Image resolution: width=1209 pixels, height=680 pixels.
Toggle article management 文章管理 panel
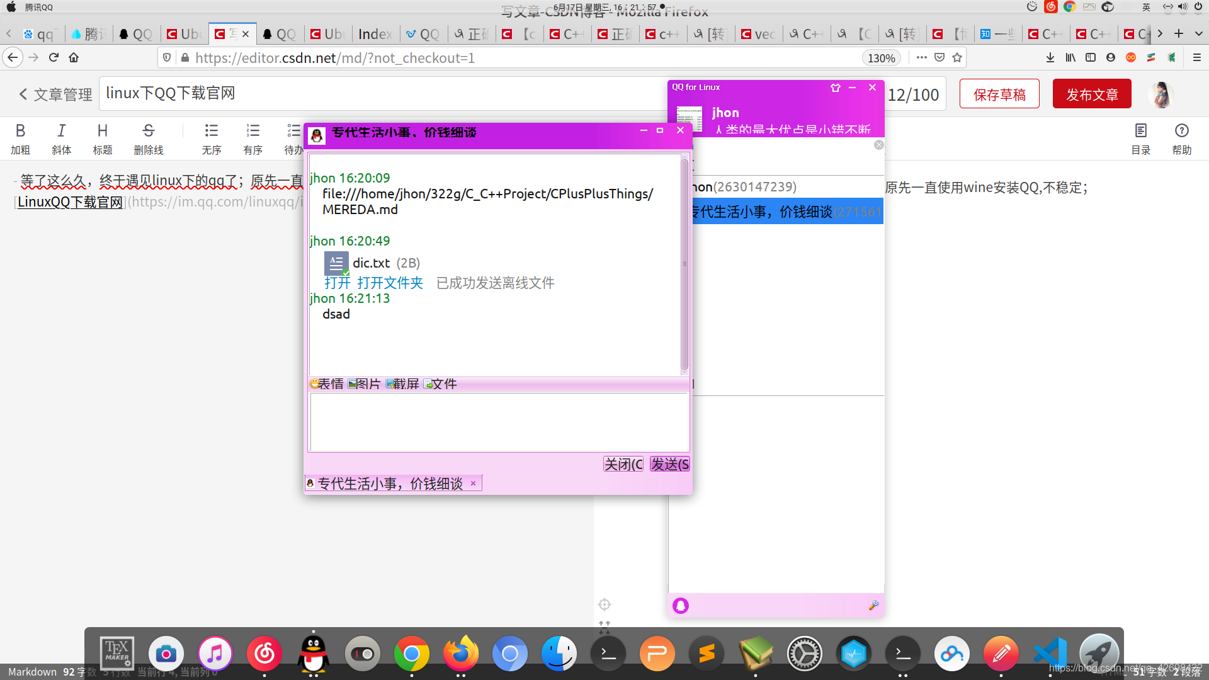55,93
